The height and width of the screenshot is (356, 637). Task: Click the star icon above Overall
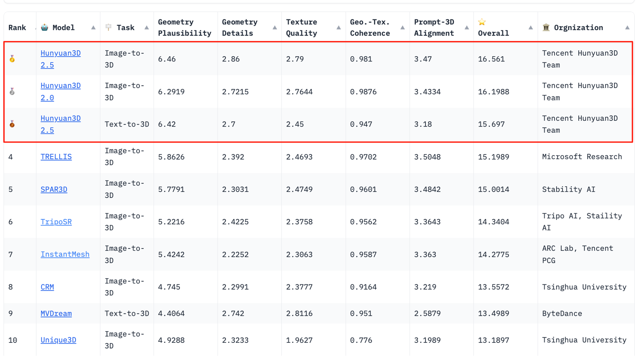click(482, 22)
